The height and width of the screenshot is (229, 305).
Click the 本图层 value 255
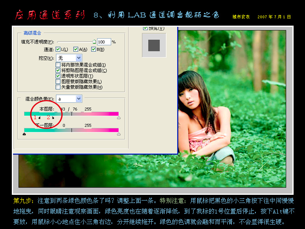coord(88,109)
